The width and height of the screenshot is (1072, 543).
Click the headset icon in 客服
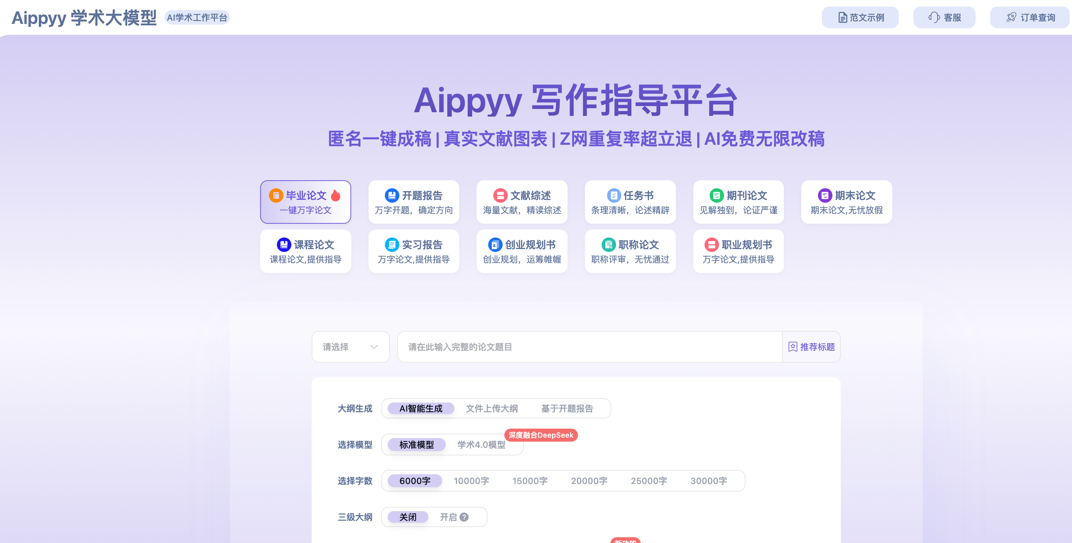click(x=934, y=17)
